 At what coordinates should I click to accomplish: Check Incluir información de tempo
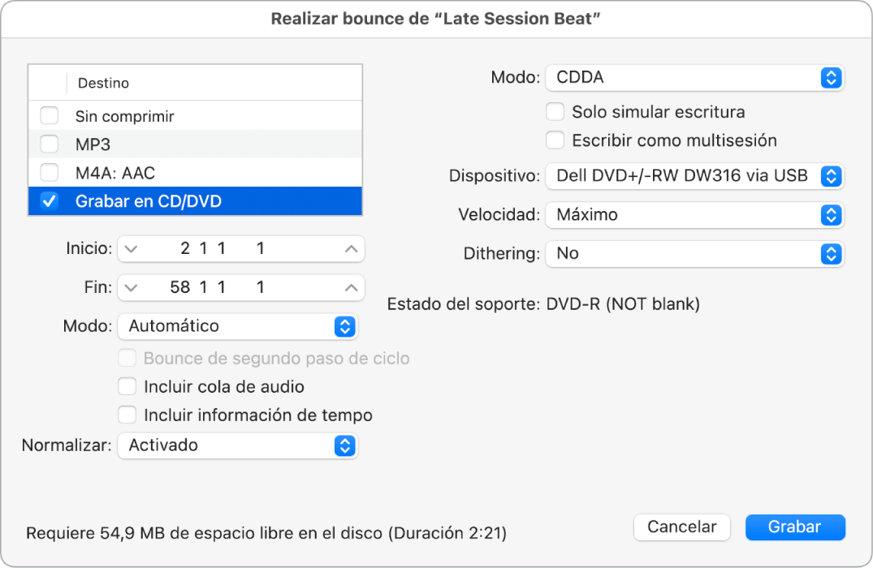(127, 415)
